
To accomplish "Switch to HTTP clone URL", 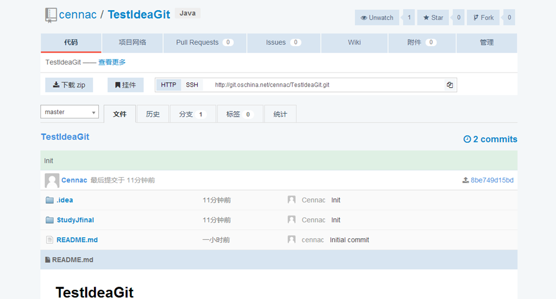I will click(x=168, y=85).
